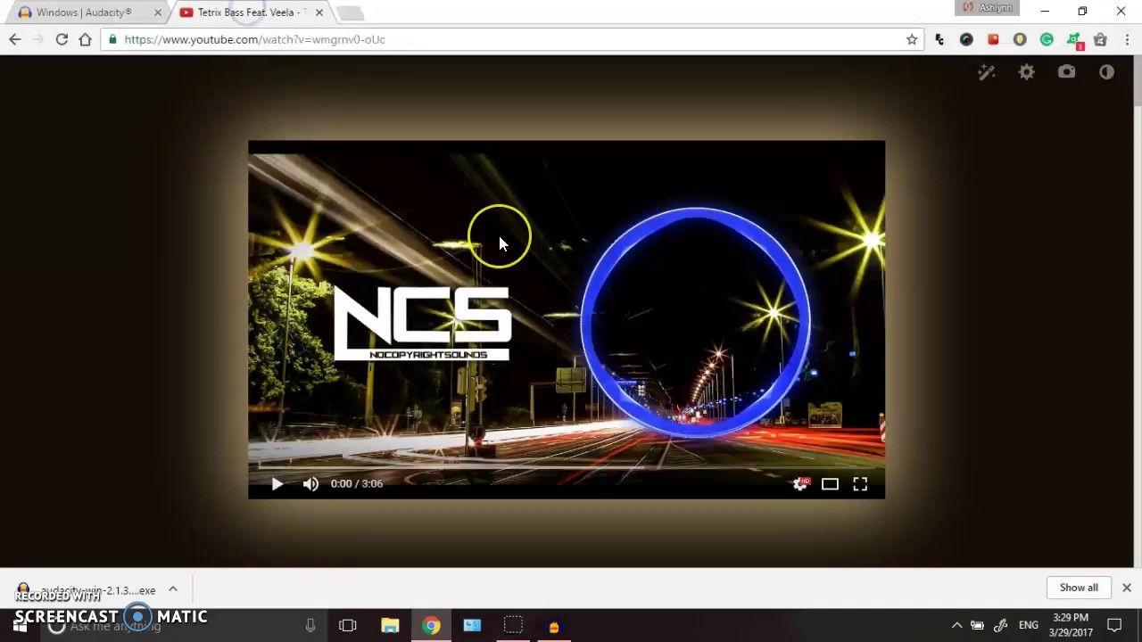The width and height of the screenshot is (1142, 642).
Task: Open the blue window app on taskbar
Action: [x=472, y=626]
